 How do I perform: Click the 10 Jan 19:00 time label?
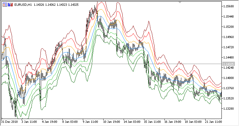112,122
